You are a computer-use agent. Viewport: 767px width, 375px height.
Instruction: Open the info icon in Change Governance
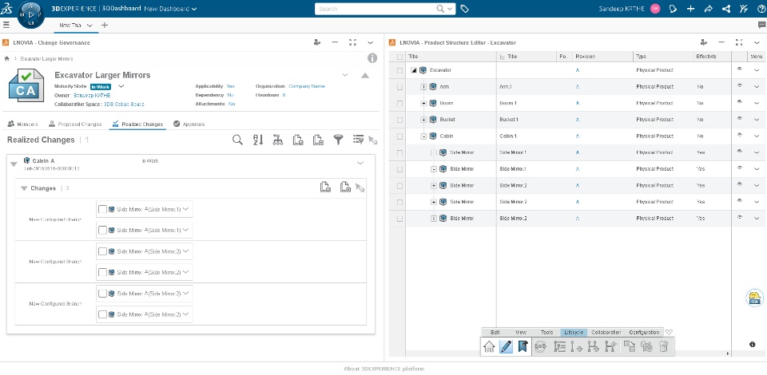(372, 58)
